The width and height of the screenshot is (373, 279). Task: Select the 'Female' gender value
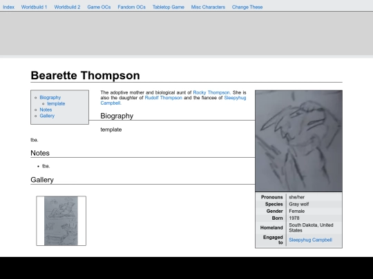(296, 211)
